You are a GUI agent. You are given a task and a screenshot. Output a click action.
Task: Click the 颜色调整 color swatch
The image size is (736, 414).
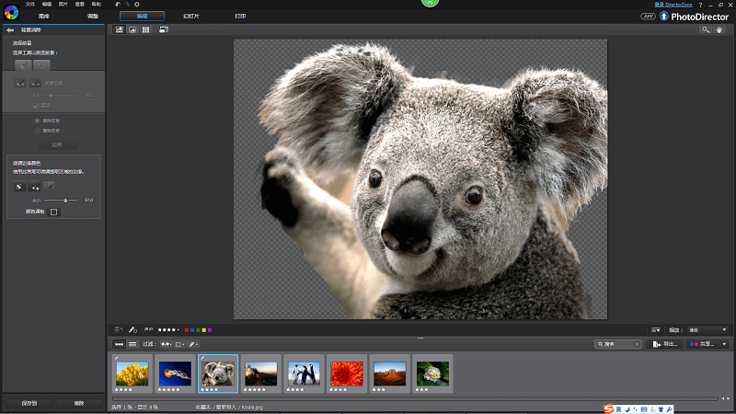click(x=53, y=212)
